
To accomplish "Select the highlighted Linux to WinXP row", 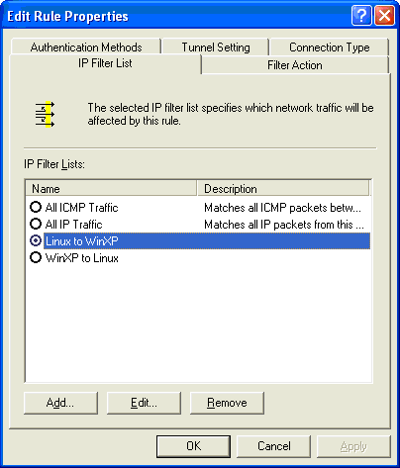I will (x=207, y=241).
